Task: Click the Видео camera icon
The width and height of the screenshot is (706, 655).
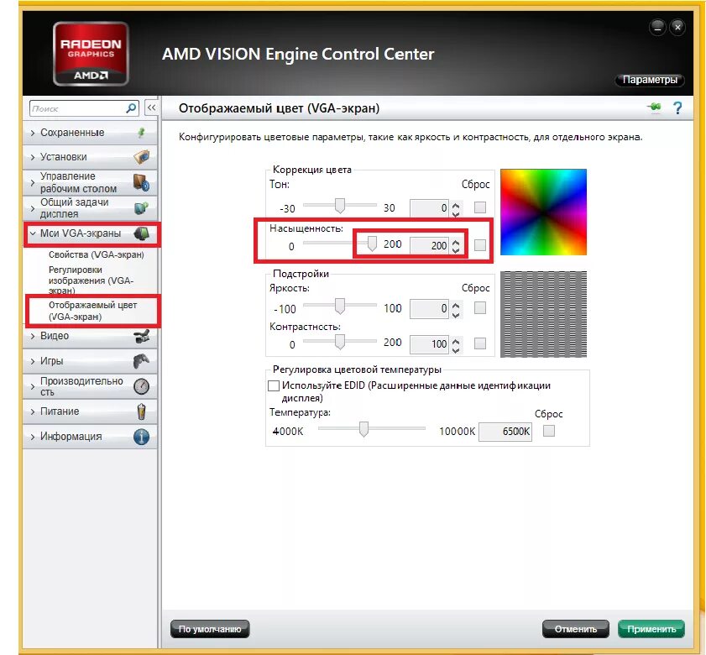Action: coord(141,336)
